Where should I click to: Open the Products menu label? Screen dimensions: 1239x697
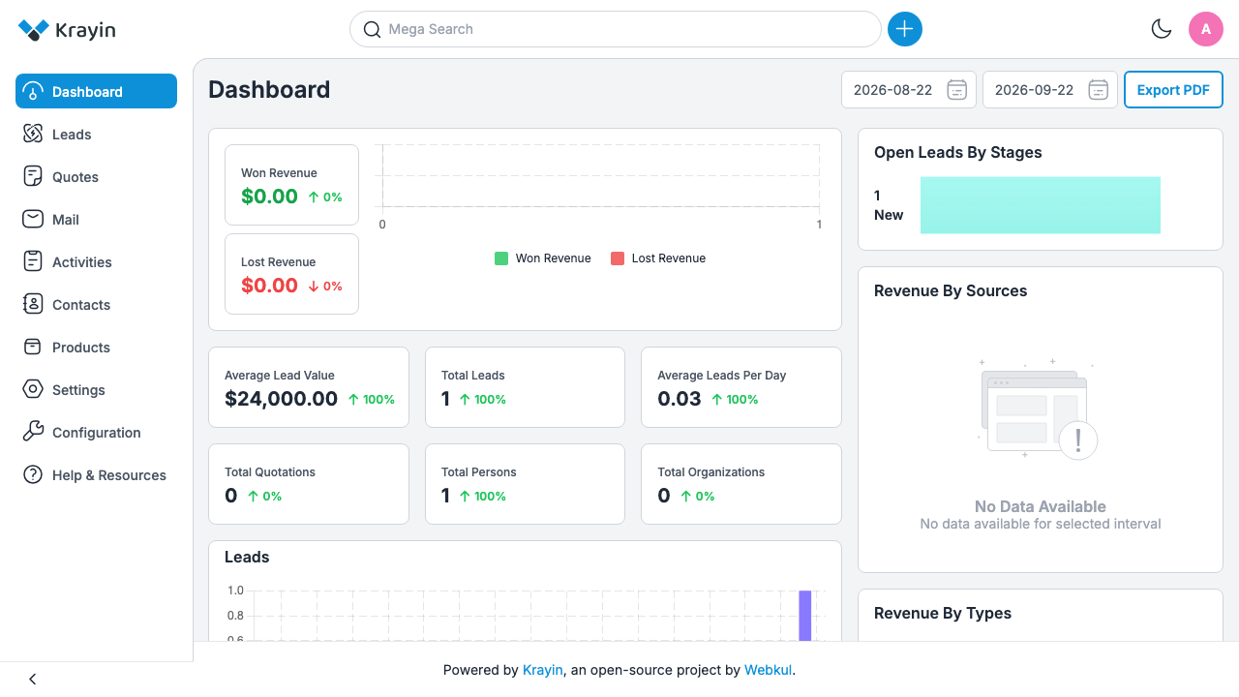(81, 348)
